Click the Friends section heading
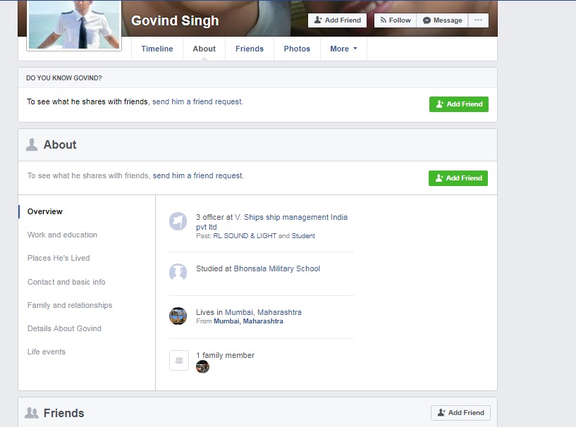The width and height of the screenshot is (576, 427). point(64,413)
